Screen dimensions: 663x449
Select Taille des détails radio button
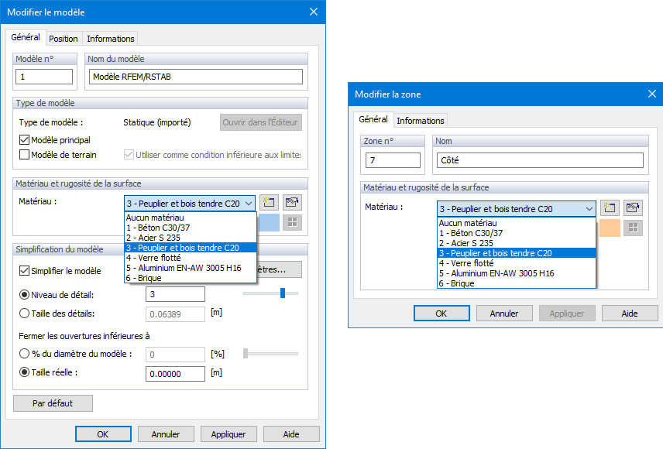click(x=25, y=314)
